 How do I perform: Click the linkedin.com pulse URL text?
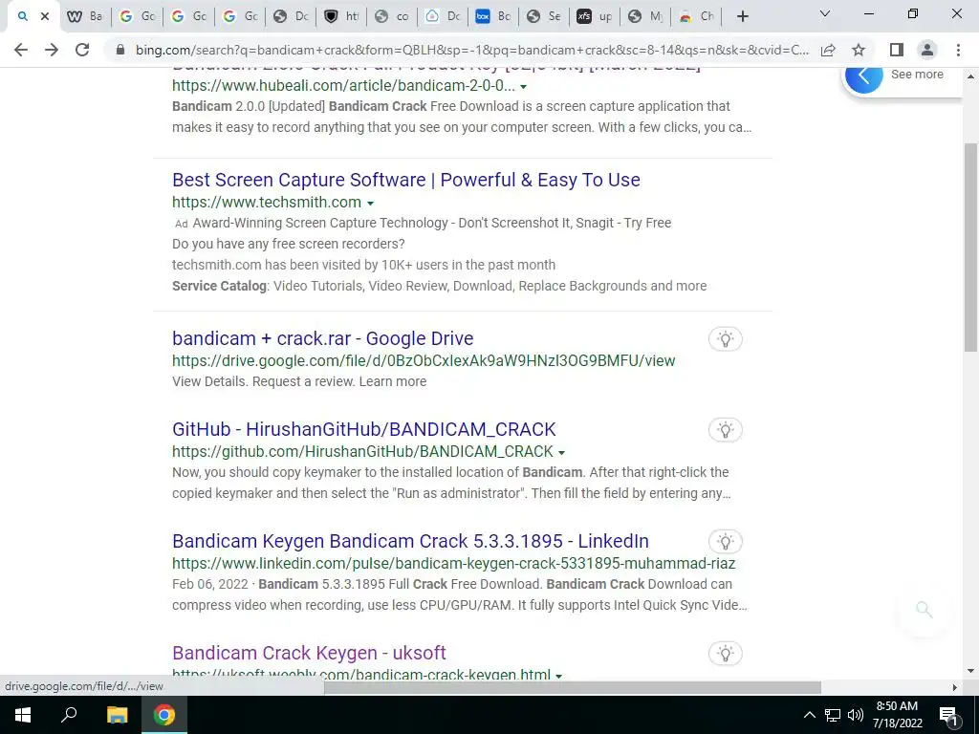pyautogui.click(x=454, y=564)
